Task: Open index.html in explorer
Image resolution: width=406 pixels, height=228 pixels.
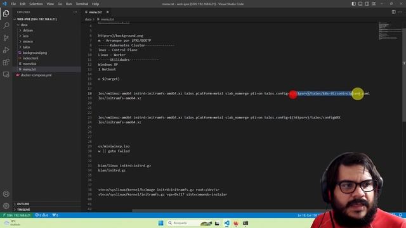Action: (30, 58)
